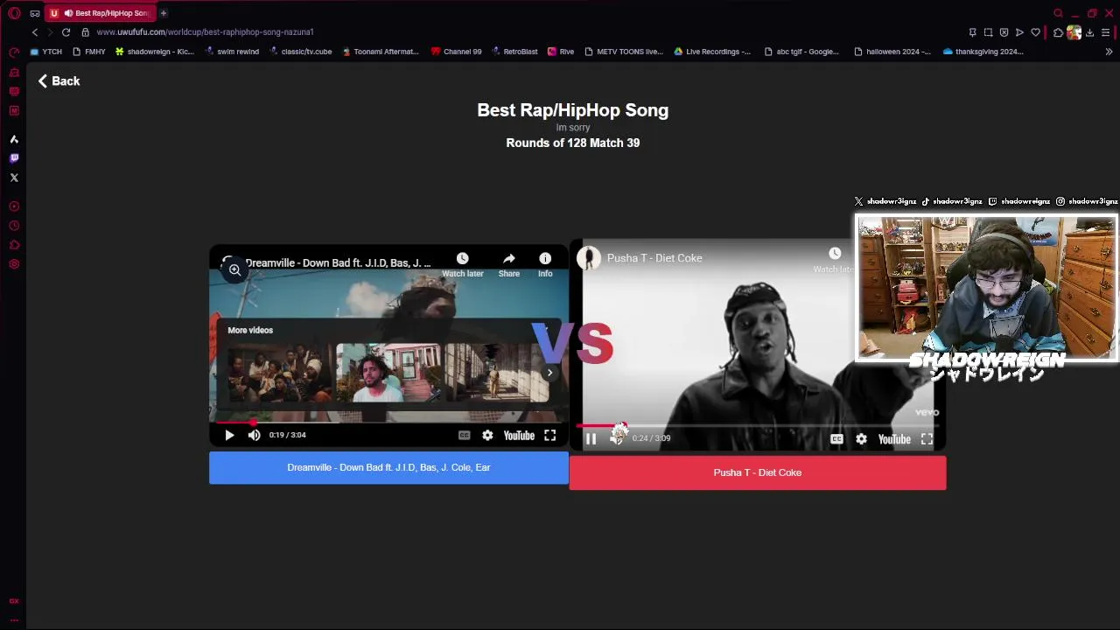Enter fullscreen on the Pusha T video
This screenshot has width=1120, height=630.
[x=927, y=439]
